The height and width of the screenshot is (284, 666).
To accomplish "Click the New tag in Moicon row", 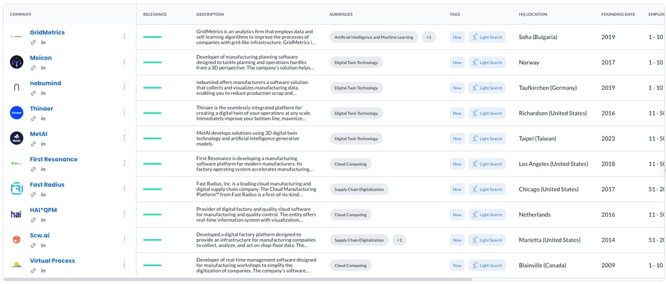I will pyautogui.click(x=457, y=63).
